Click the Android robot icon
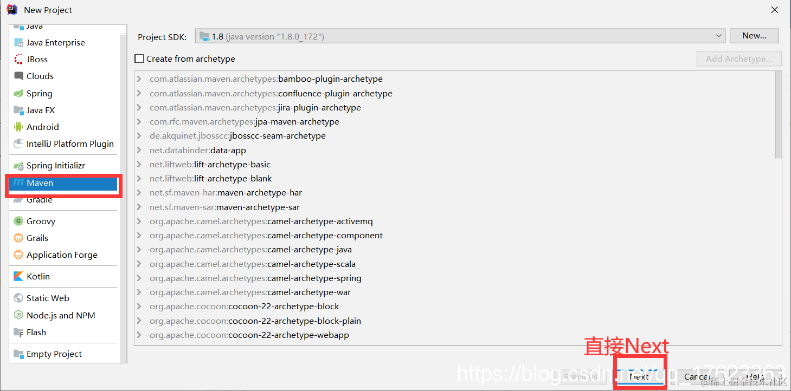This screenshot has height=391, width=791. (x=18, y=127)
